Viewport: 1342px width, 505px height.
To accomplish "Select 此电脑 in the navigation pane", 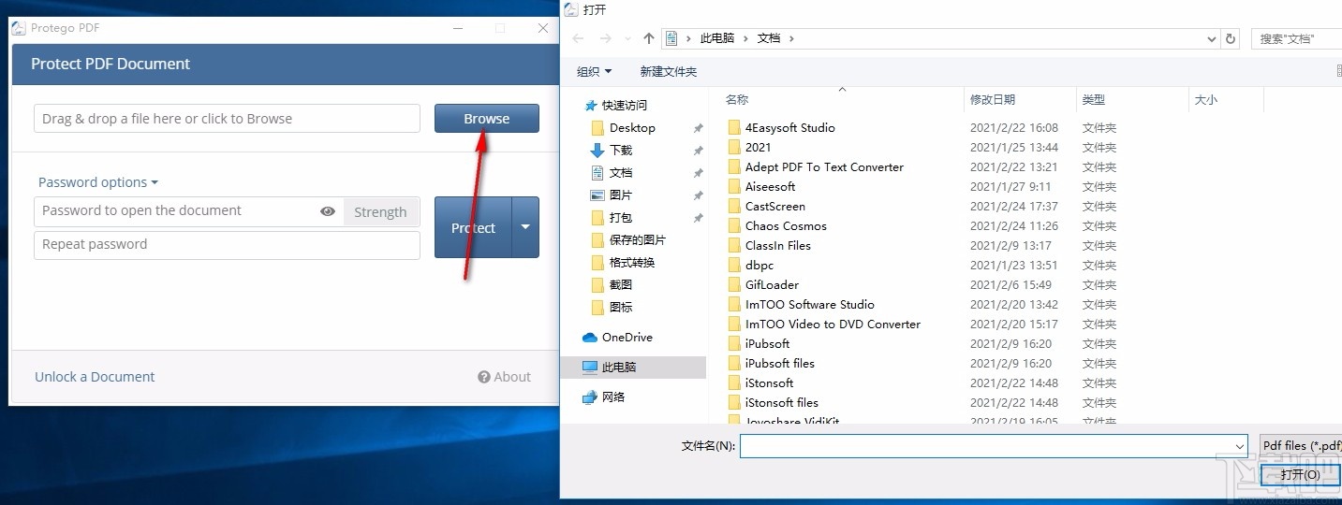I will (633, 367).
